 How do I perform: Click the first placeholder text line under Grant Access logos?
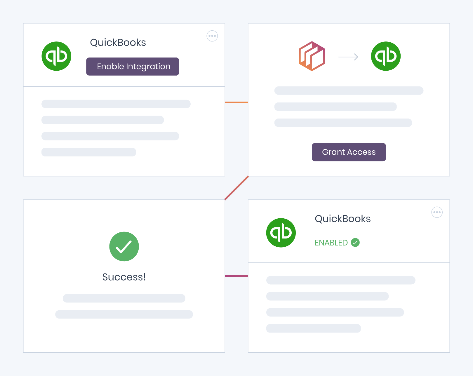(349, 90)
